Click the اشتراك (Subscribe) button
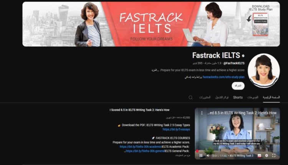The width and height of the screenshot is (288, 165). [x=238, y=86]
